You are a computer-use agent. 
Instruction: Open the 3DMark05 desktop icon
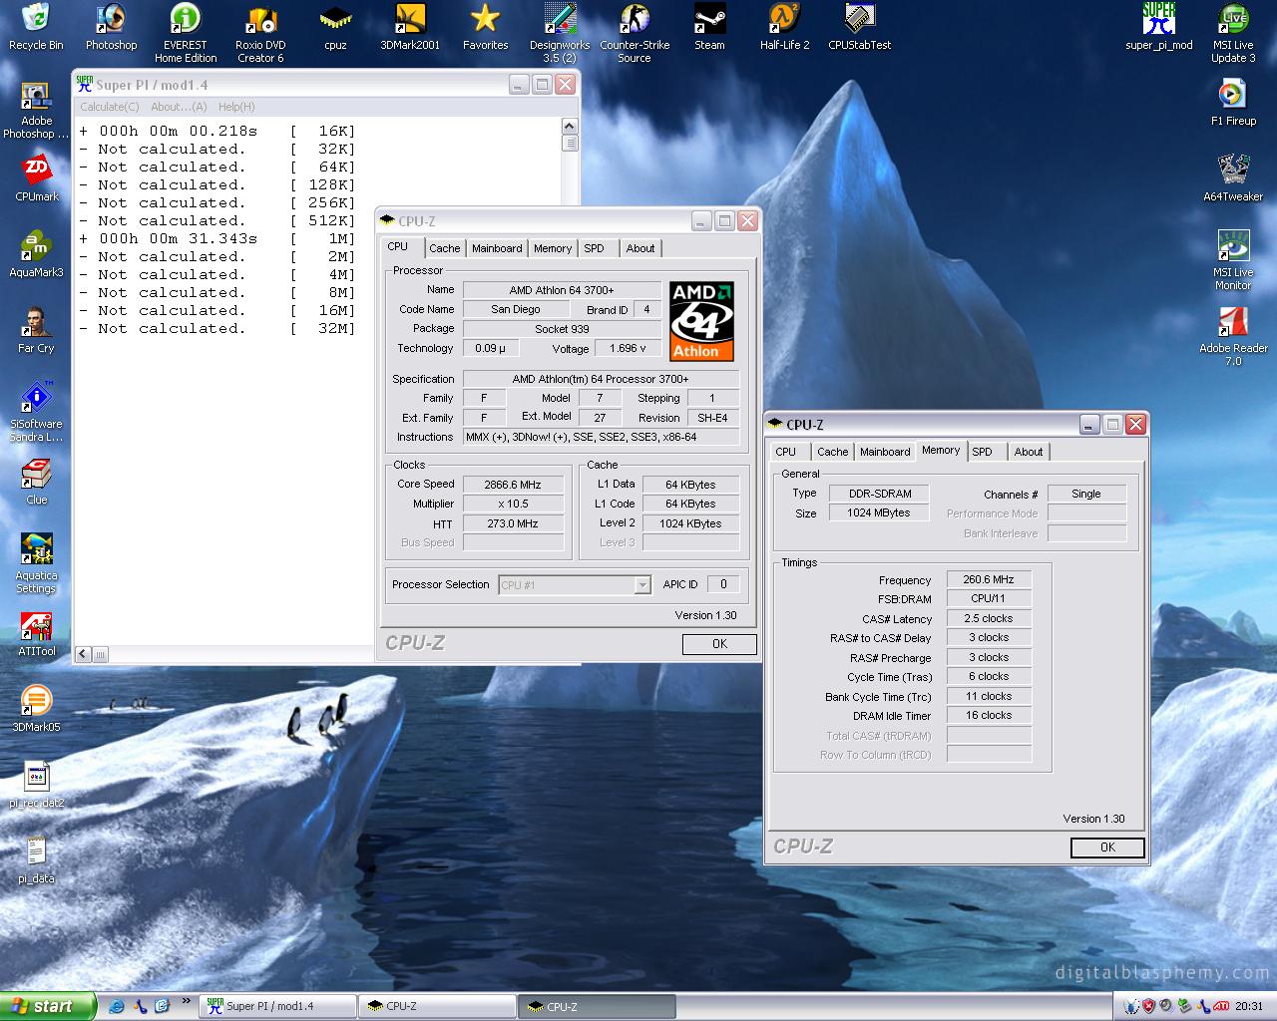[x=36, y=709]
